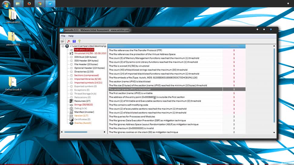The image size is (294, 165).
Task: Toggle the Imported libraries (6/16) checkbox
Action: point(72,79)
